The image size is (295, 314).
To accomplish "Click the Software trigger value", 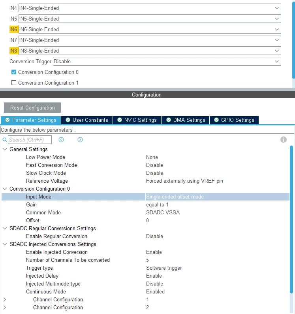I will [164, 268].
